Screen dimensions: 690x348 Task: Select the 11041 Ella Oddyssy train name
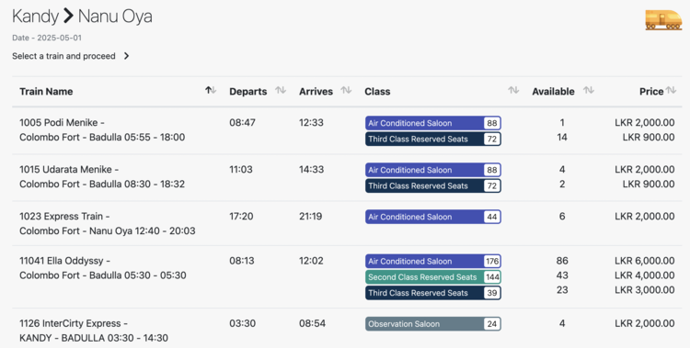[64, 261]
